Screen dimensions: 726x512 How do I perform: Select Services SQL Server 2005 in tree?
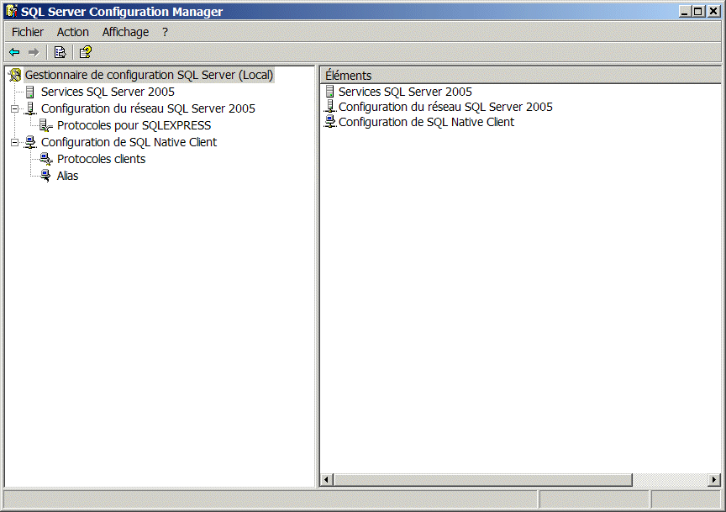click(x=108, y=92)
